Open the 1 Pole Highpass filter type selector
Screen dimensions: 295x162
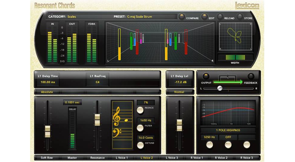click(228, 130)
